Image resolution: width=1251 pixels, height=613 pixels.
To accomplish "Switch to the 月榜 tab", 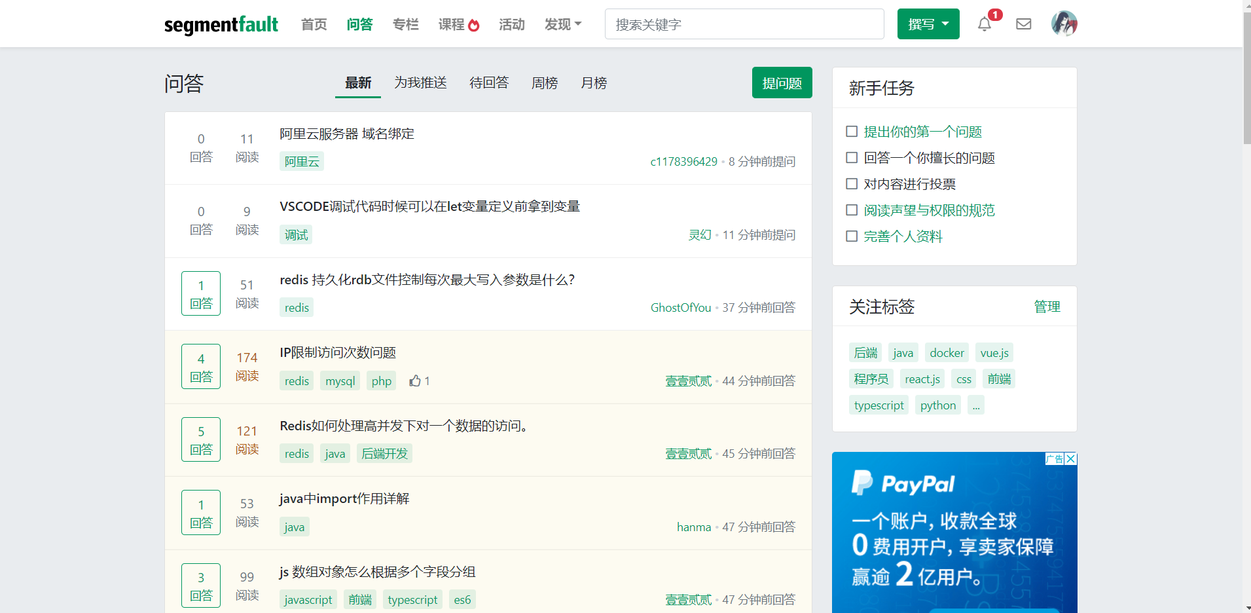I will [x=594, y=83].
